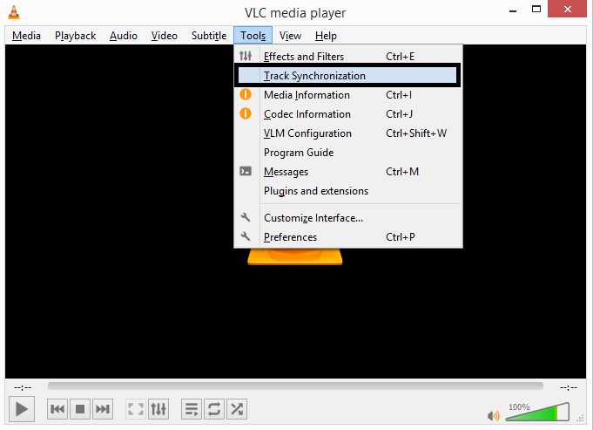Image resolution: width=593 pixels, height=430 pixels.
Task: Skip to previous media track
Action: pos(57,409)
